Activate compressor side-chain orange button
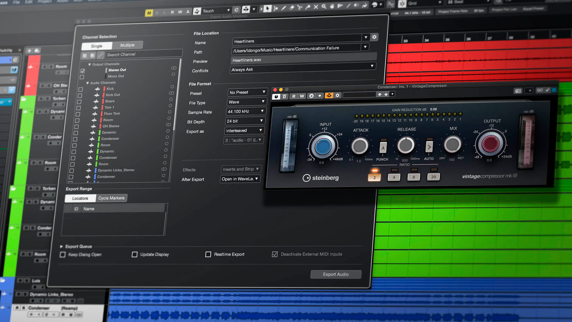Viewport: 572px width, 322px height. [329, 95]
